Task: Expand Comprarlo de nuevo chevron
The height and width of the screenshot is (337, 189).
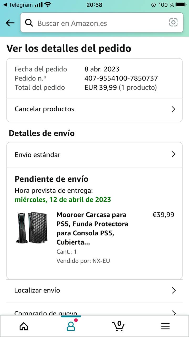Action: pos(174,313)
